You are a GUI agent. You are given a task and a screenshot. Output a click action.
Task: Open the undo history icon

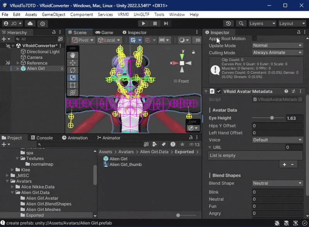(228, 24)
